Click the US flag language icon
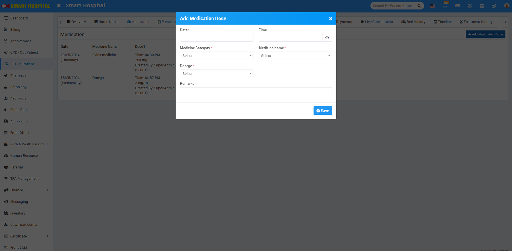This screenshot has width=512, height=251. tap(432, 6)
